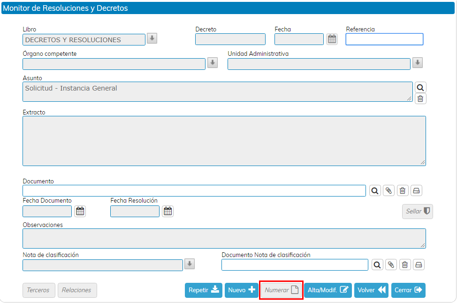Search Documento Nota de clasificación magnifier icon
The image size is (457, 303).
tap(377, 265)
